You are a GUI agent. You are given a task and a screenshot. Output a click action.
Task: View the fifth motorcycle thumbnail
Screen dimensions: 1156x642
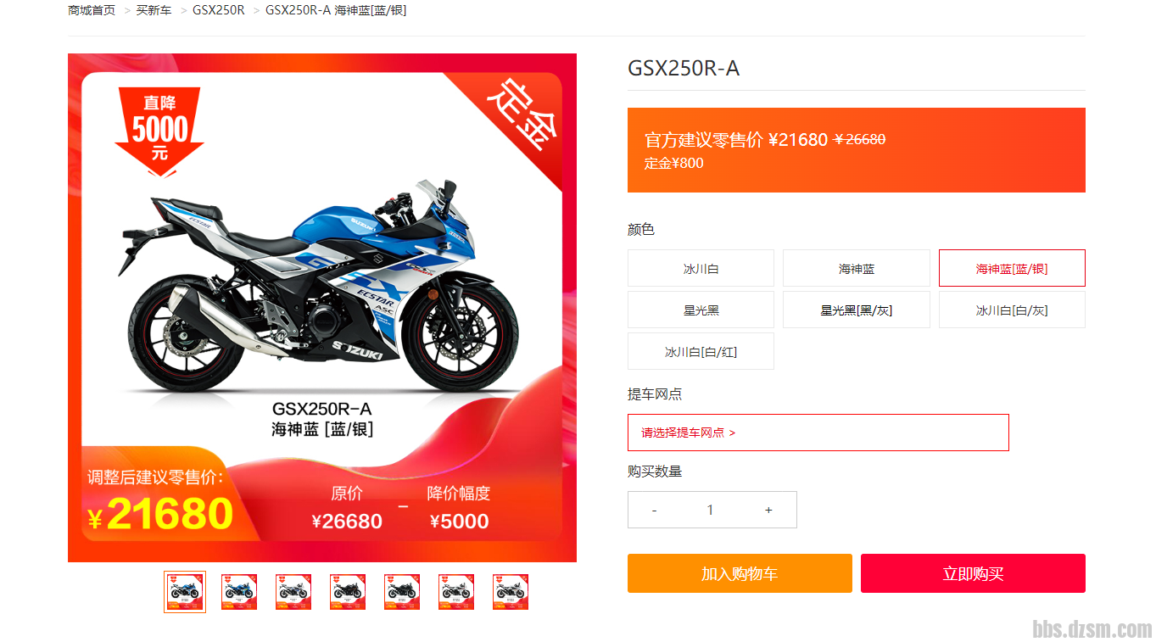pyautogui.click(x=402, y=592)
